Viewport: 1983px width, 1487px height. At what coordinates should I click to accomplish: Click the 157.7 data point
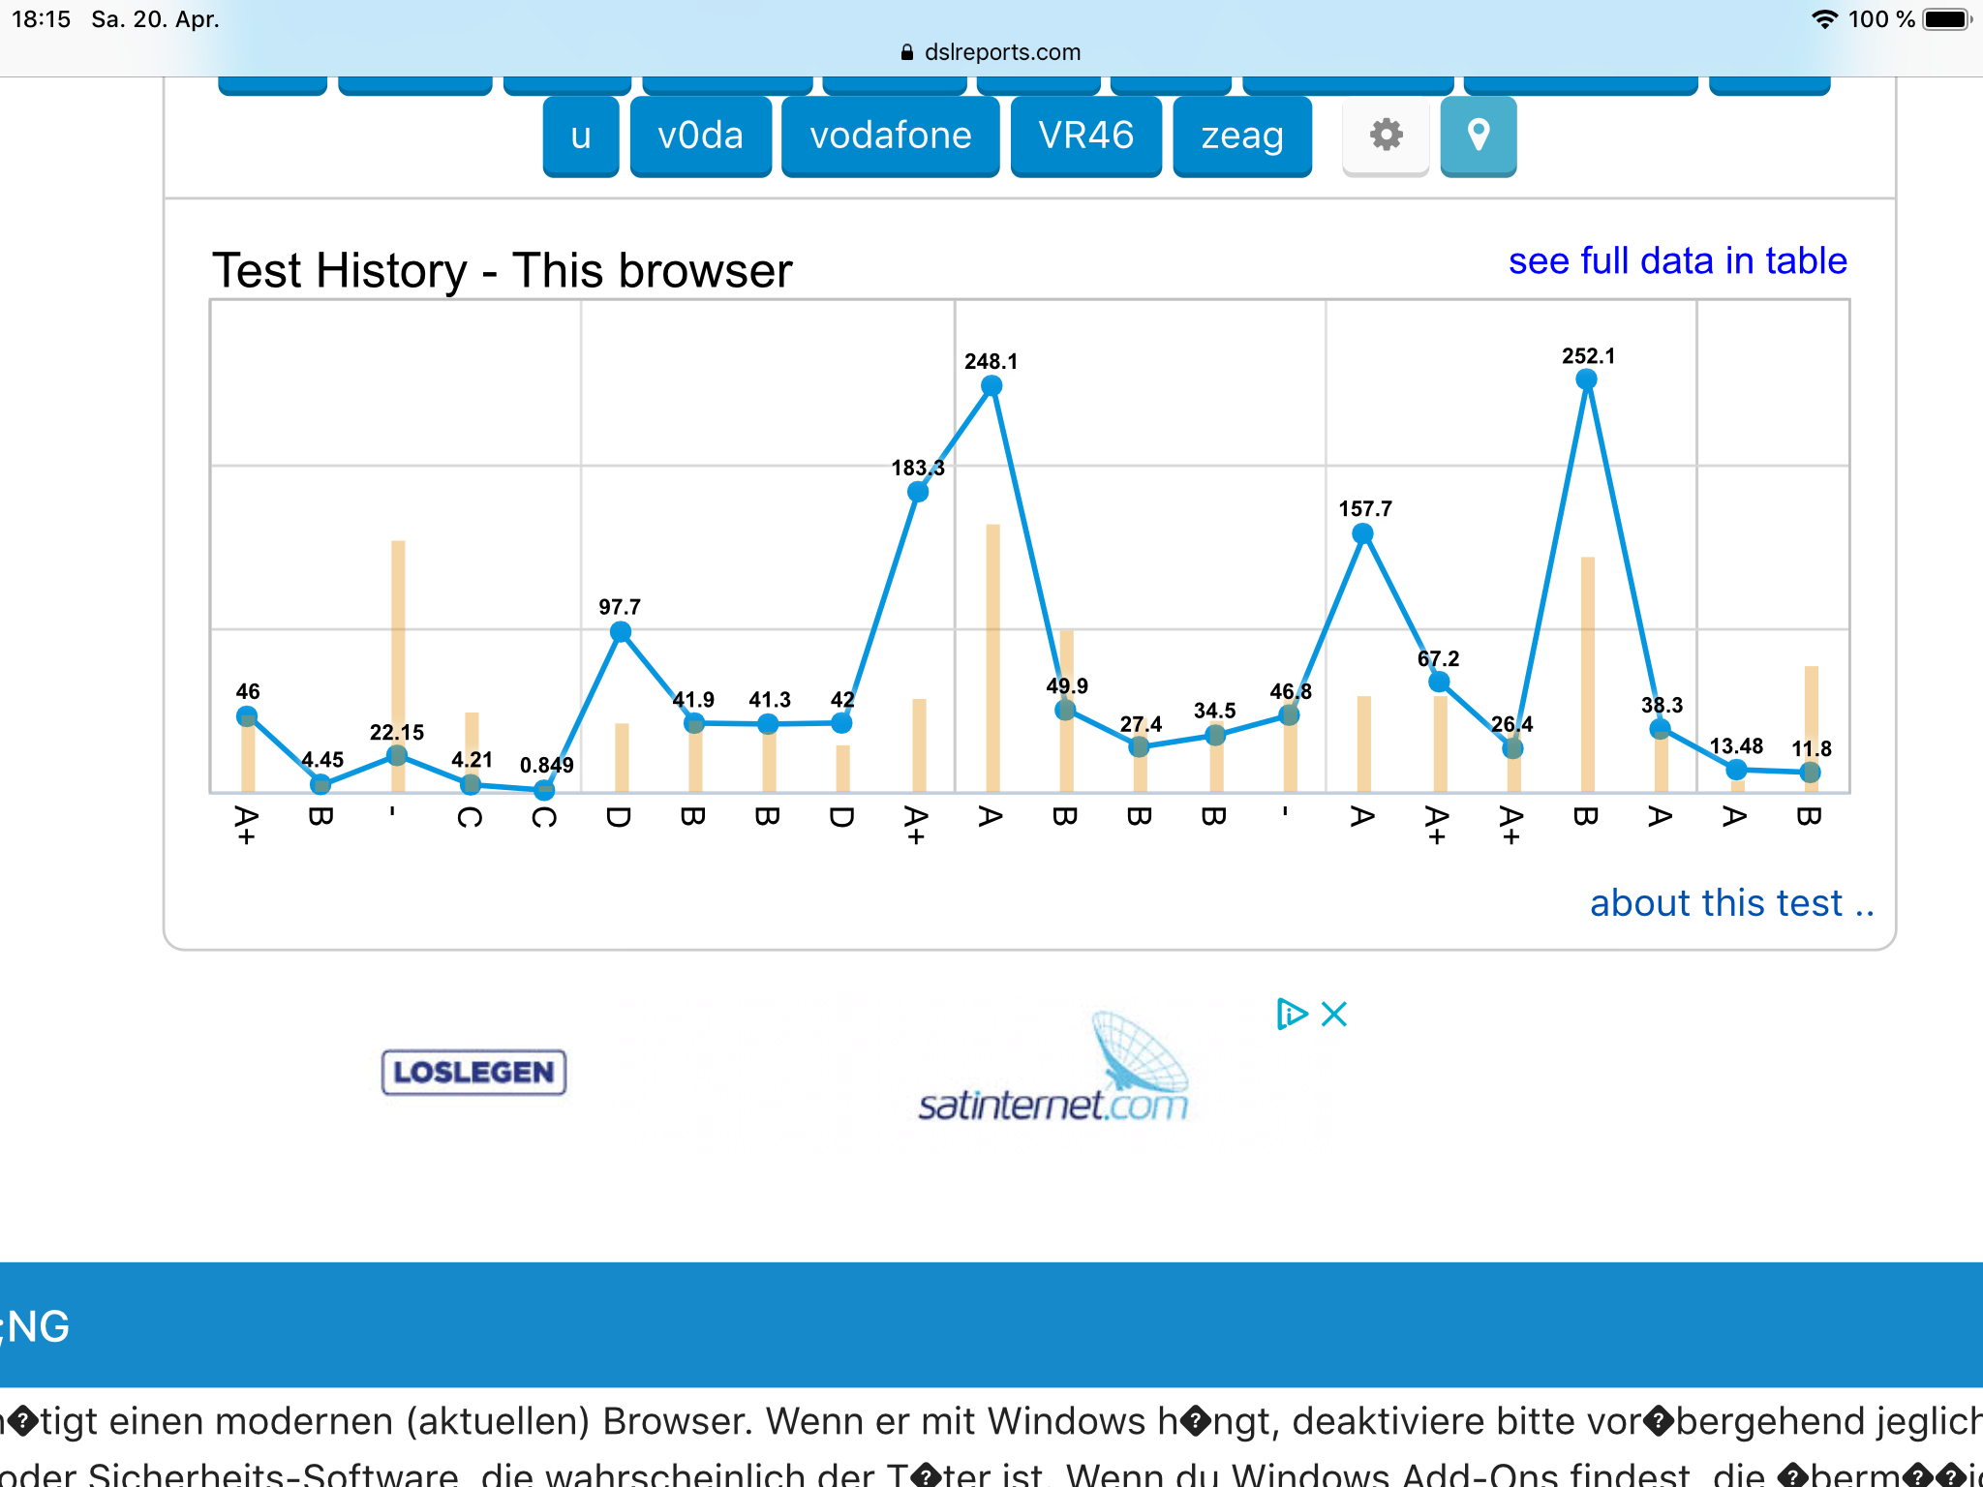(x=1362, y=533)
